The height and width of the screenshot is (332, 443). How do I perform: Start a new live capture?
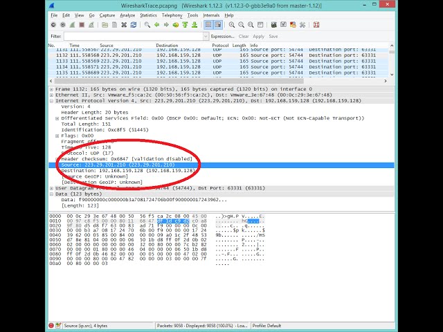click(x=72, y=25)
